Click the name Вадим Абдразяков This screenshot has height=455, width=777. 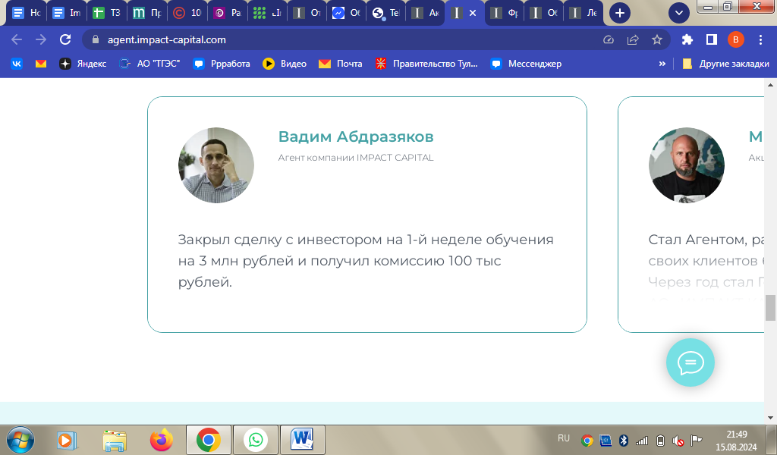click(356, 136)
